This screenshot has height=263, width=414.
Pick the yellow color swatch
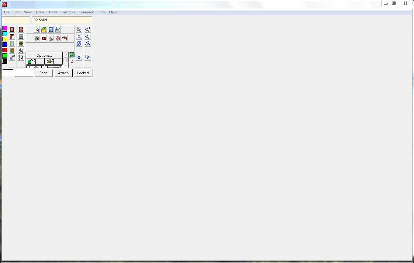(x=5, y=39)
